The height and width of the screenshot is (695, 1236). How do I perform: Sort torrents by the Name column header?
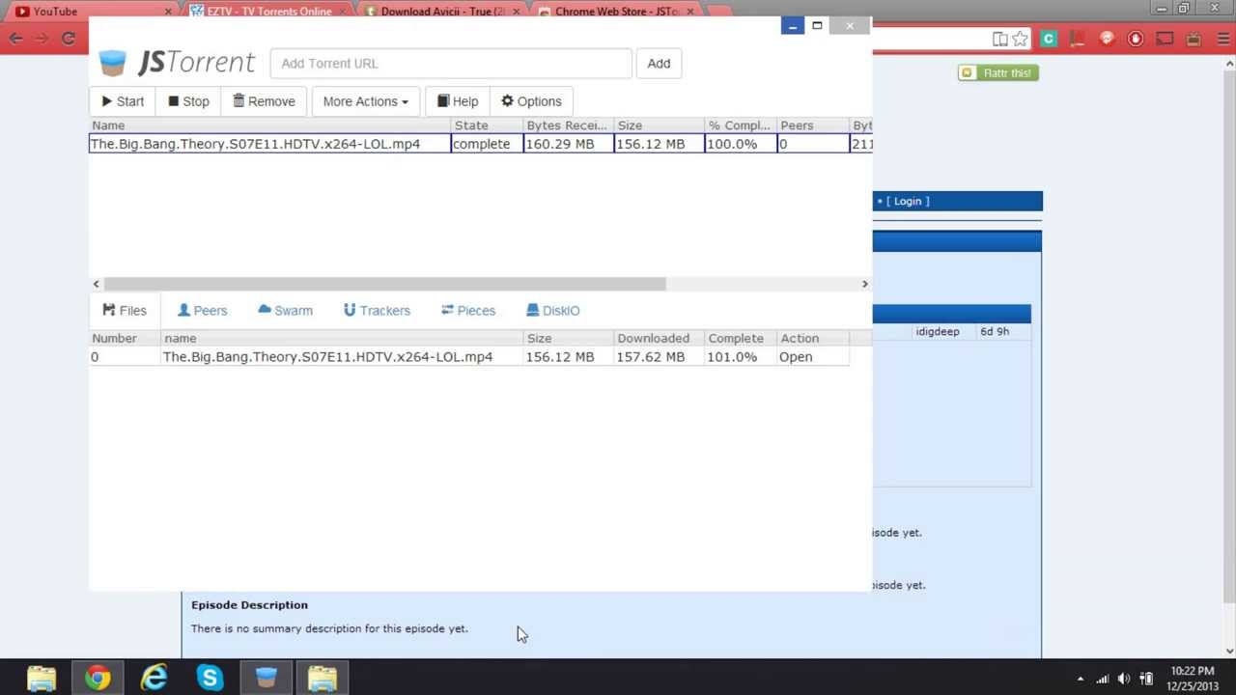[x=269, y=125]
